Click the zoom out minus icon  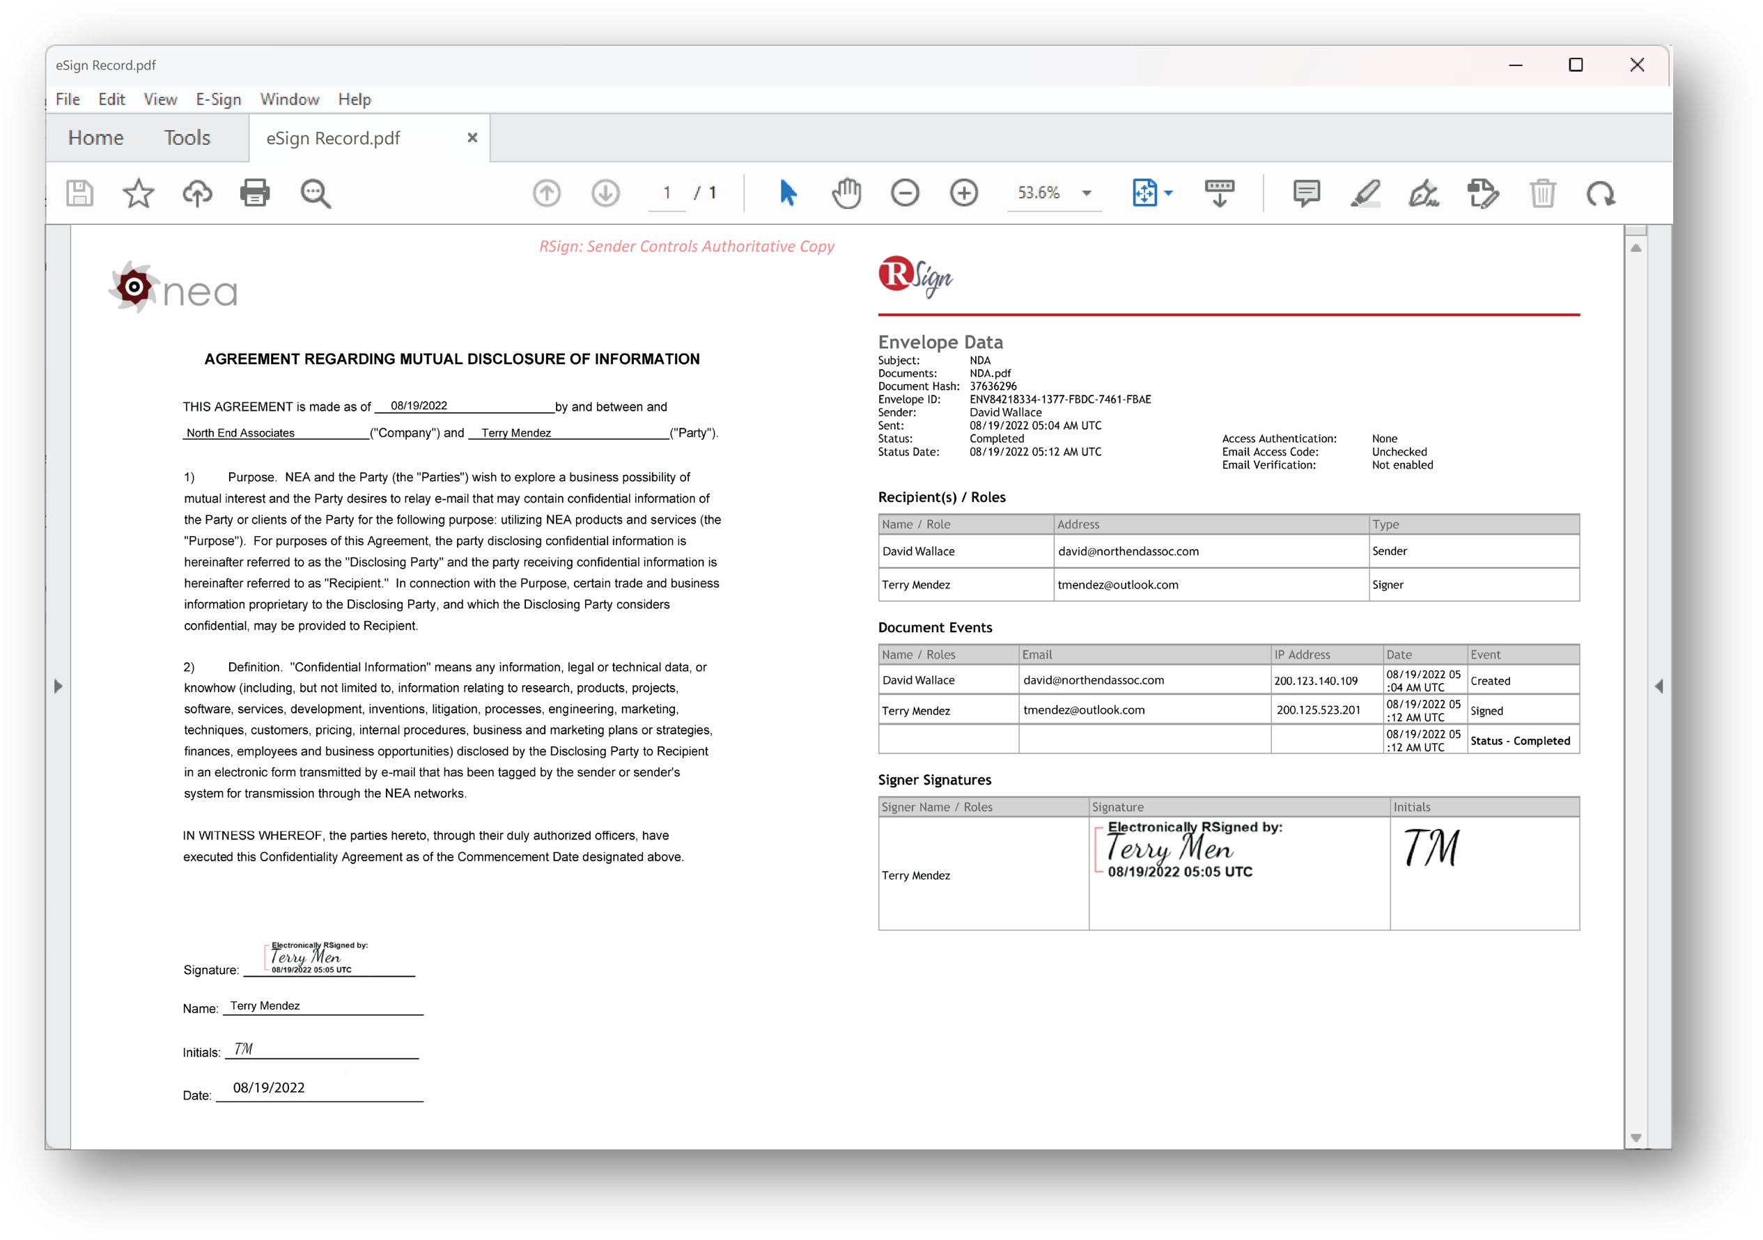click(905, 193)
